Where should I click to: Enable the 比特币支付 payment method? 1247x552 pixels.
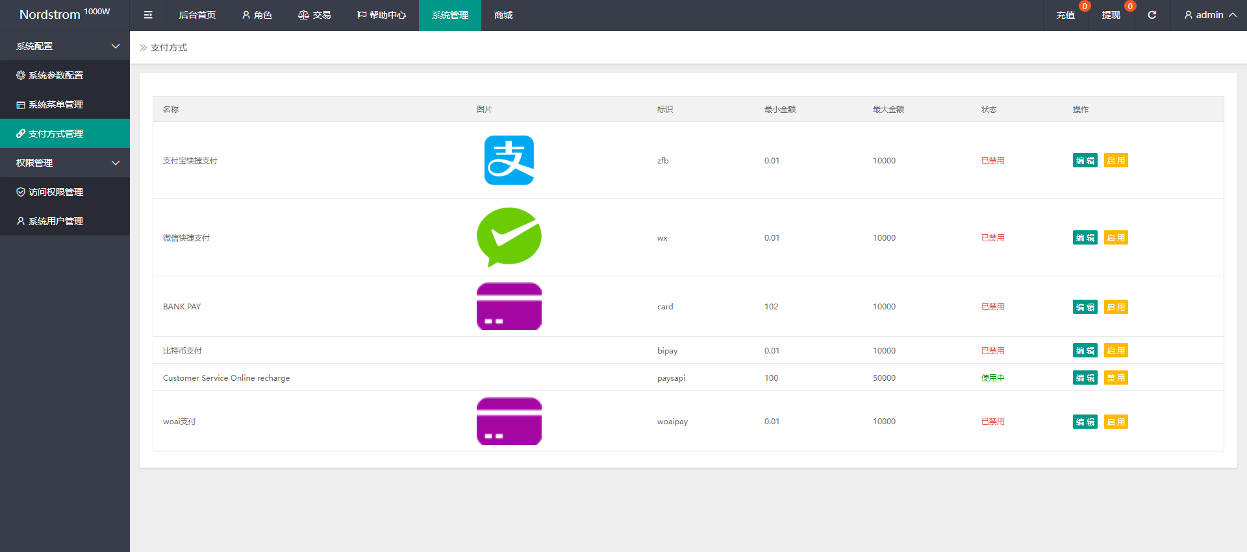click(x=1115, y=351)
